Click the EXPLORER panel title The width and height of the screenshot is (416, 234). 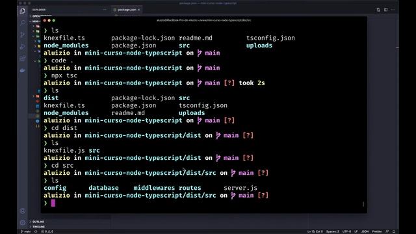click(x=39, y=10)
